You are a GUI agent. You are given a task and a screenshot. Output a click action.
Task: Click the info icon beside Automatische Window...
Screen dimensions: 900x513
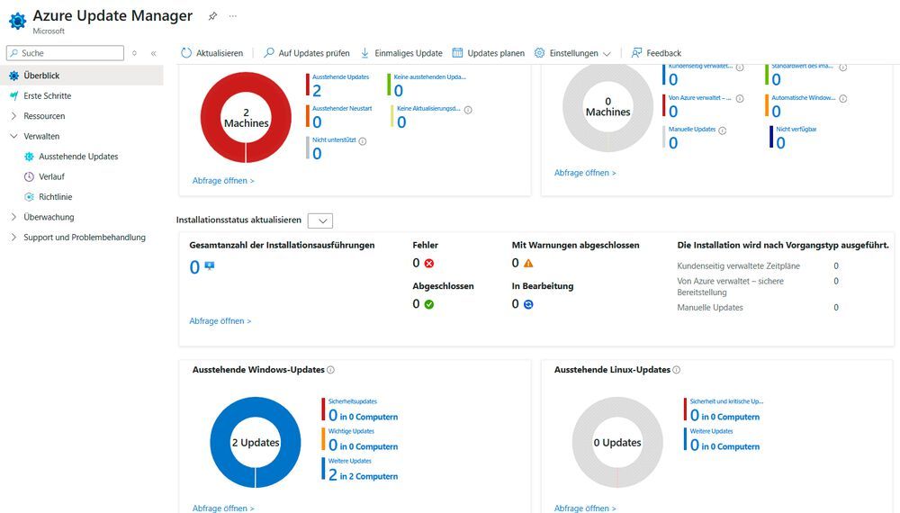tap(843, 99)
